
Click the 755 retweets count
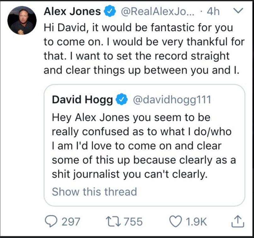click(133, 222)
